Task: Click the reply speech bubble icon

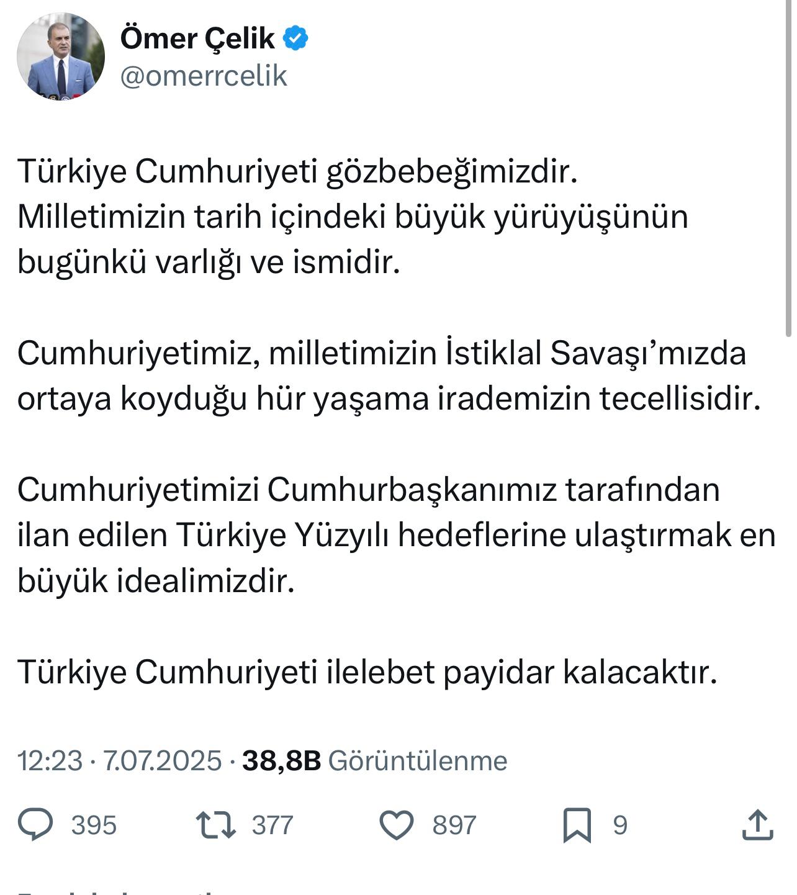Action: point(36,825)
